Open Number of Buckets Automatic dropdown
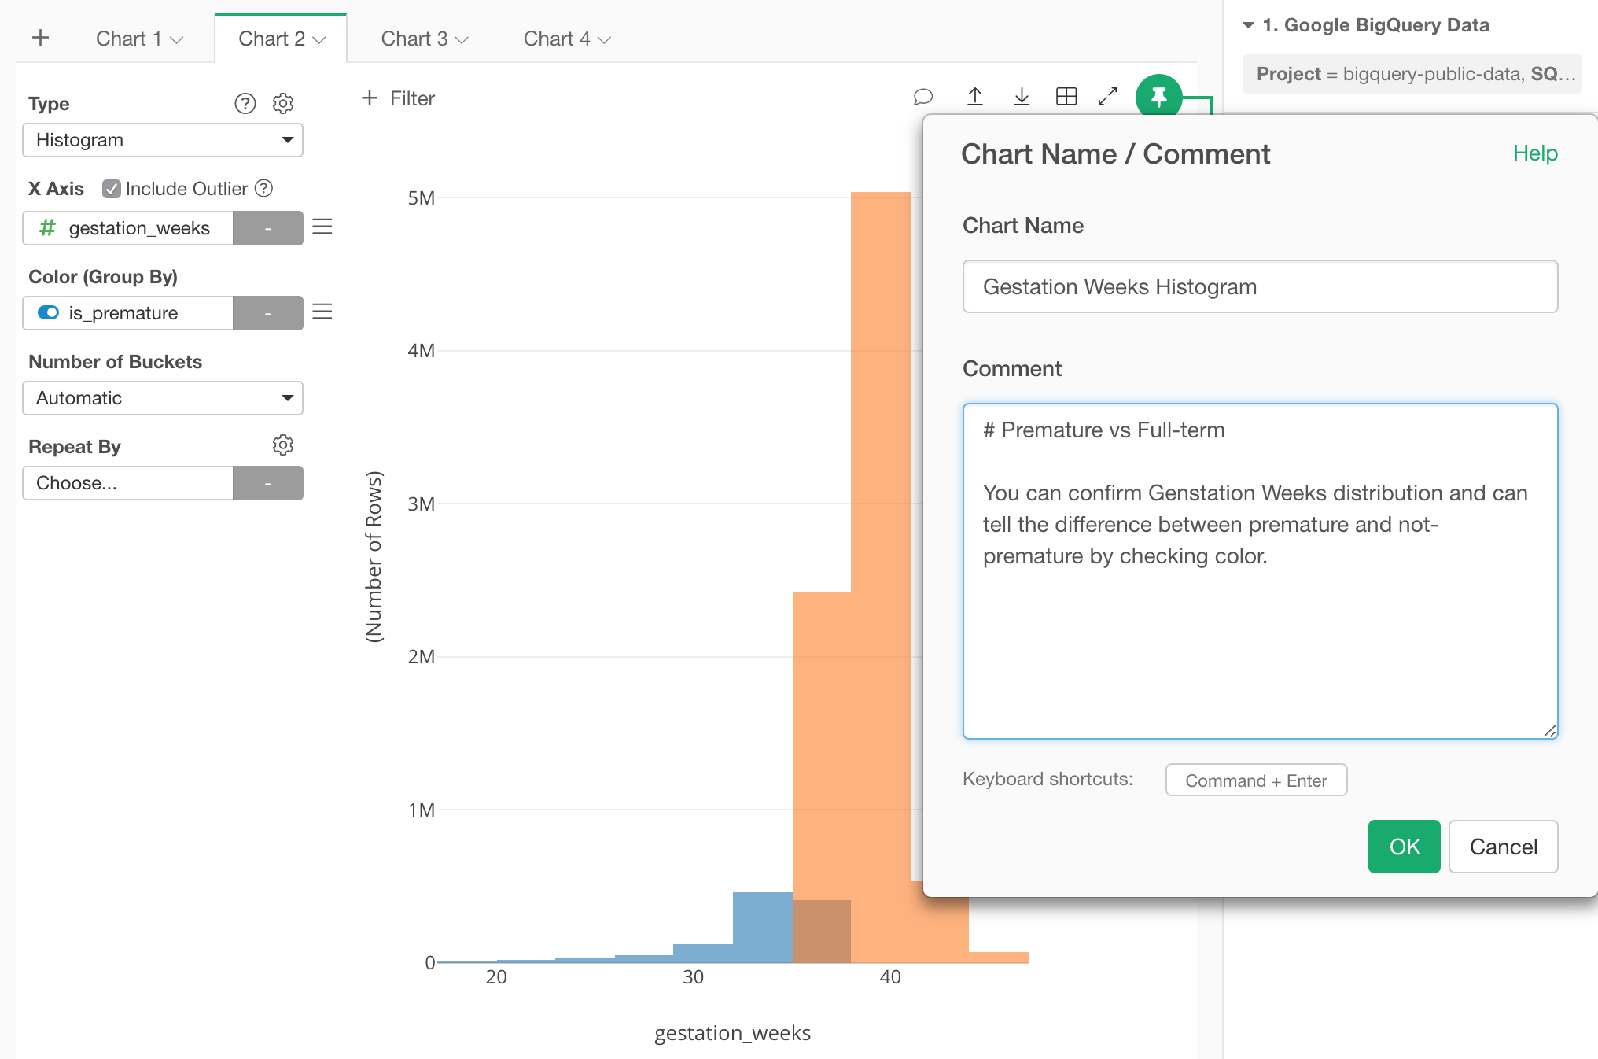Image resolution: width=1598 pixels, height=1059 pixels. pyautogui.click(x=163, y=398)
